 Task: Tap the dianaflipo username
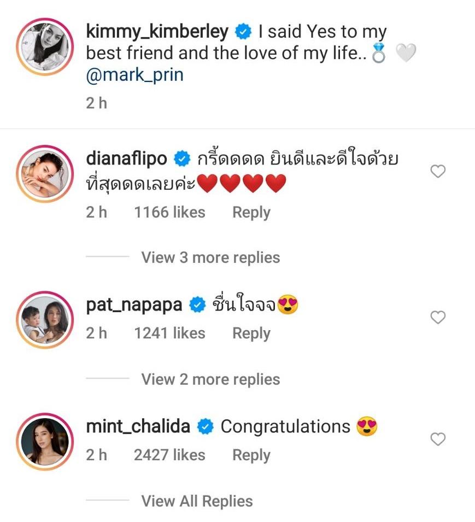pos(127,159)
